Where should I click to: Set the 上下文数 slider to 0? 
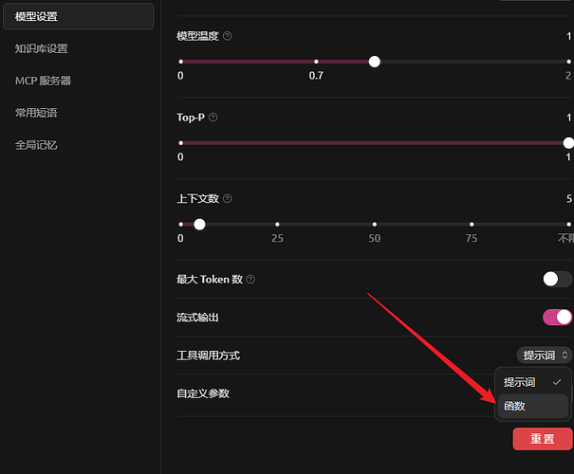point(181,224)
